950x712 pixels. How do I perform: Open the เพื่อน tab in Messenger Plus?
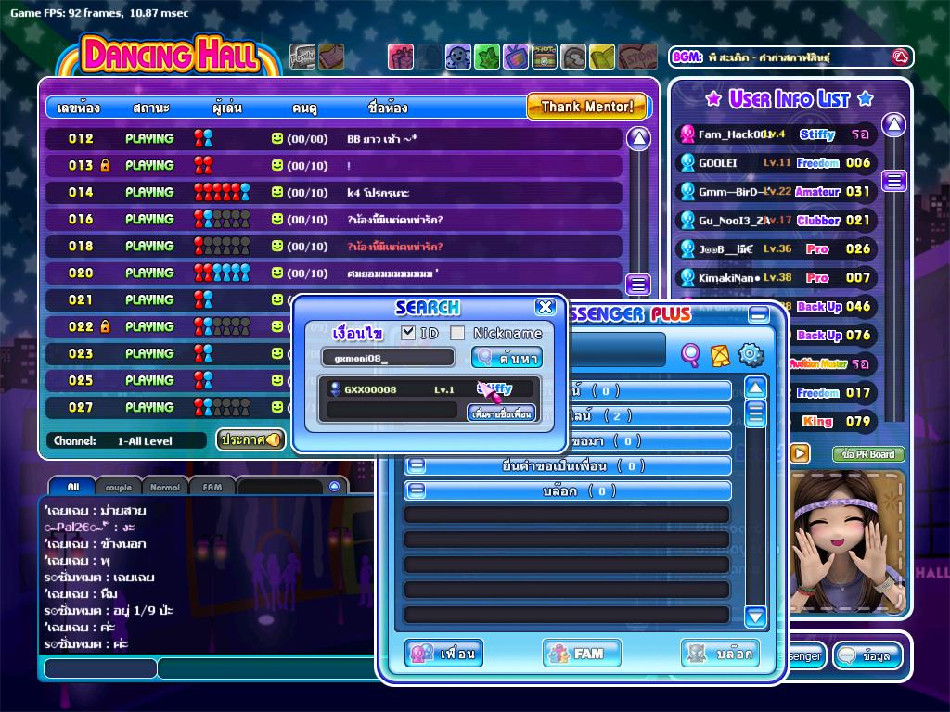444,654
